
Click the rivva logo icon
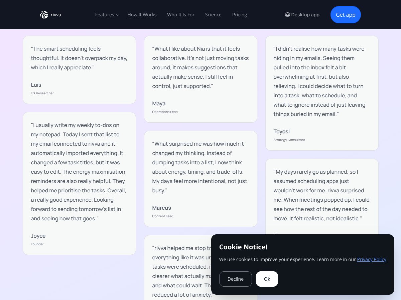click(44, 14)
